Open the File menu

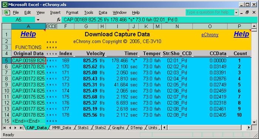[16, 13]
